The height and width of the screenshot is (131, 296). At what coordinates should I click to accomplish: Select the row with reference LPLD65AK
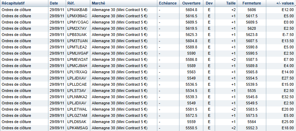tap(148, 122)
